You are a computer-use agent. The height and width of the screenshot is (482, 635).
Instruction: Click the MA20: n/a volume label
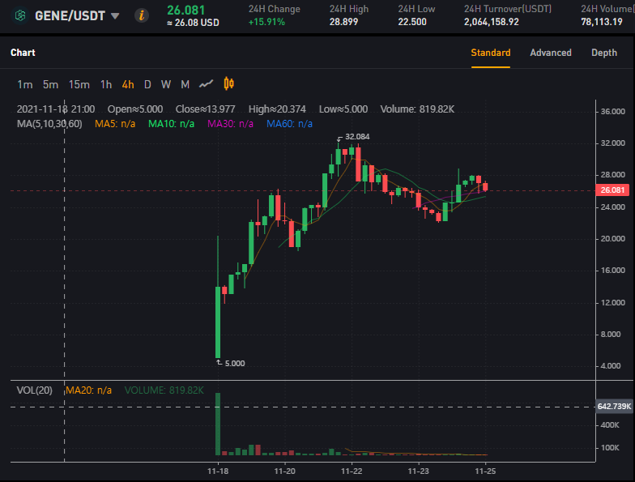(x=88, y=390)
